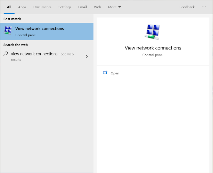Image resolution: width=213 pixels, height=173 pixels.
Task: Expand the web result using the chevron arrow
Action: coord(87,56)
